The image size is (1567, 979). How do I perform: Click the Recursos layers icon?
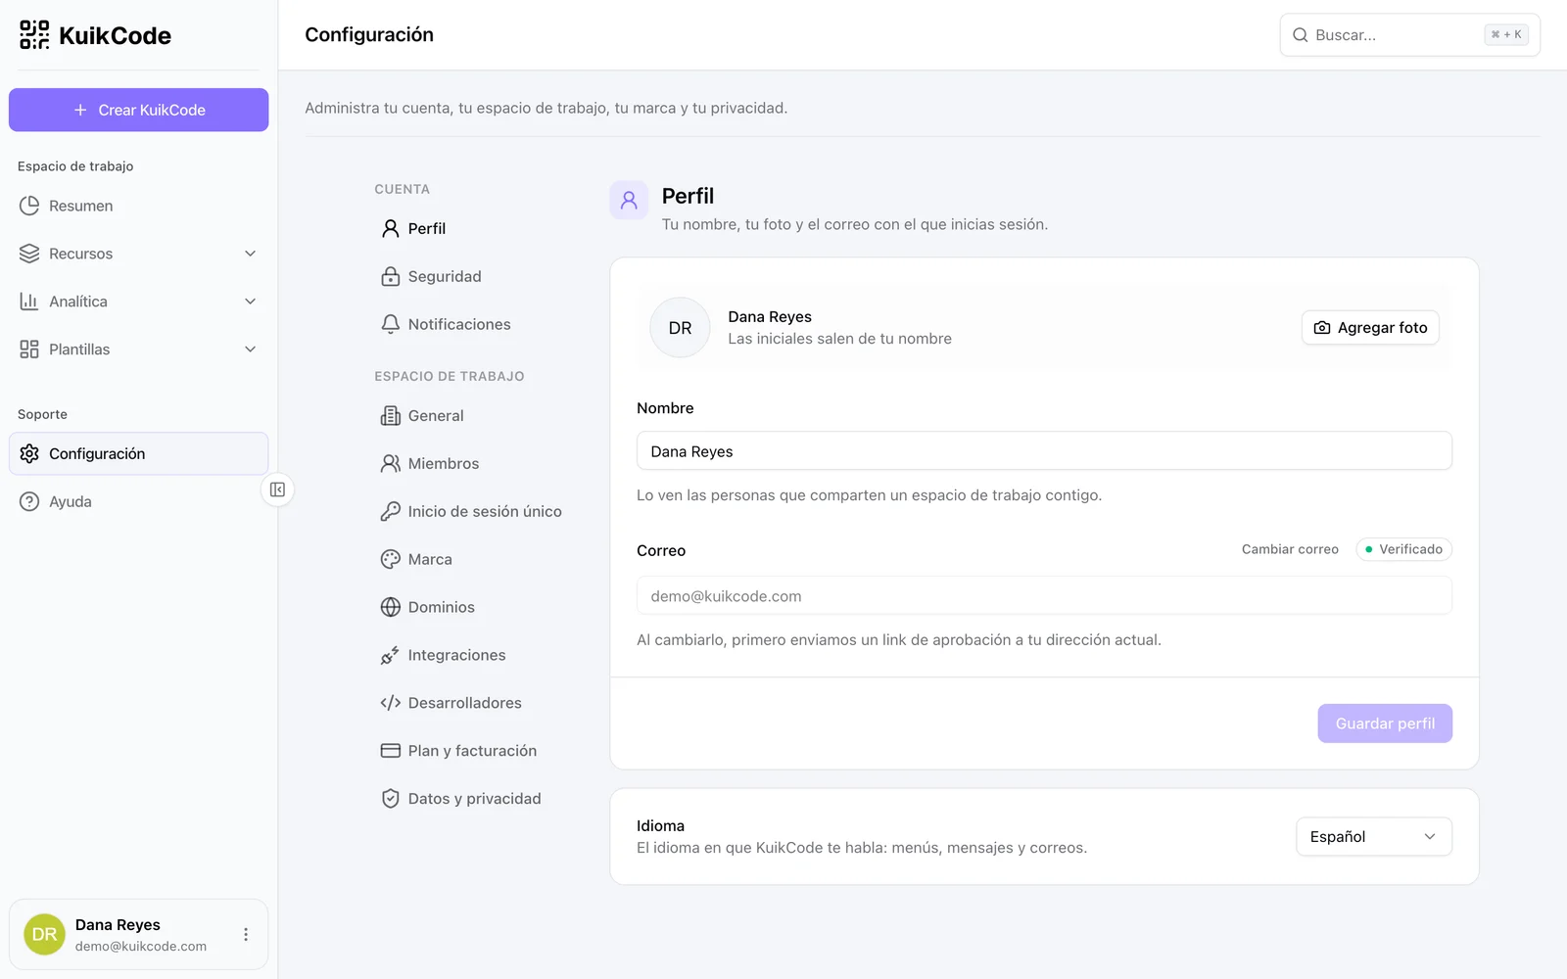coord(29,254)
